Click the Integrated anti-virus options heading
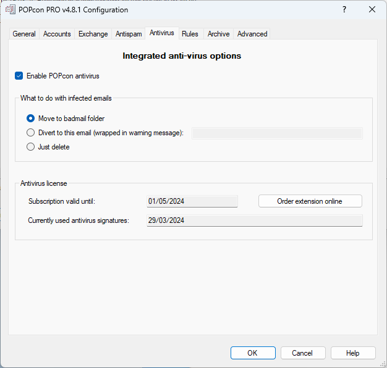The width and height of the screenshot is (387, 368). (182, 56)
